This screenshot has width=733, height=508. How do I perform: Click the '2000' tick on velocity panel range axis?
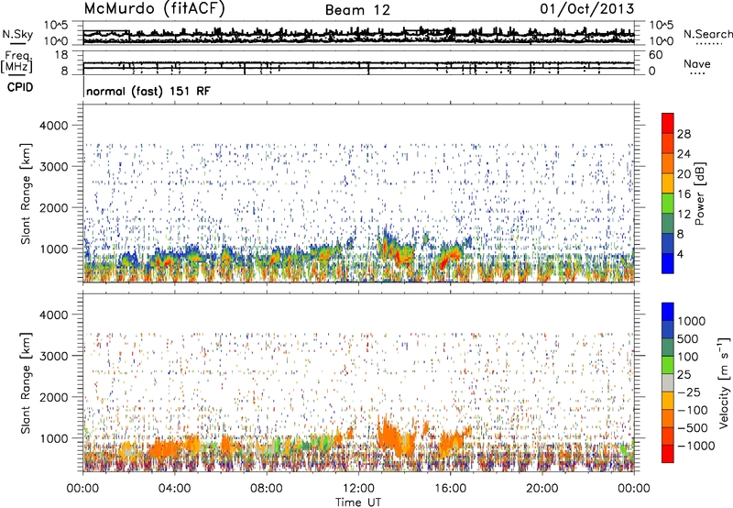tap(54, 397)
